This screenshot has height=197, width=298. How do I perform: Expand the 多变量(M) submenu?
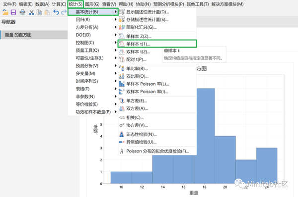point(93,73)
